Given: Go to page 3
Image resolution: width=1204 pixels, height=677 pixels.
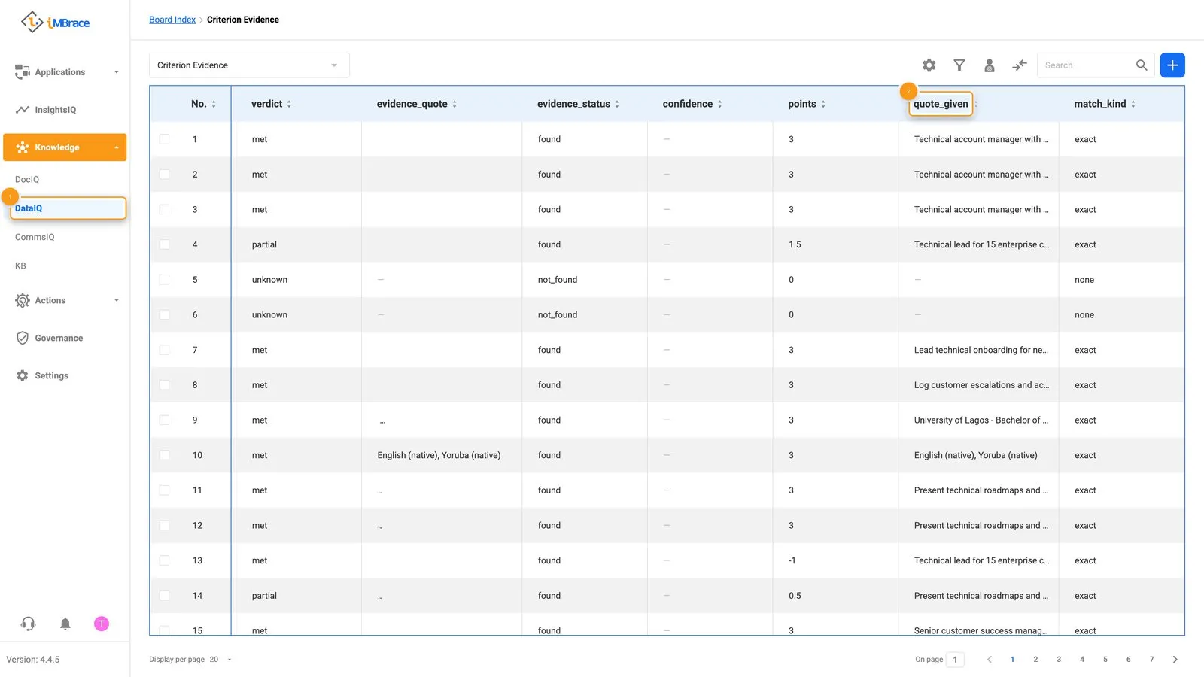Looking at the screenshot, I should (1059, 660).
